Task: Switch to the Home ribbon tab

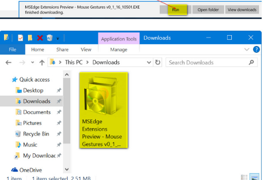Action: coord(37,49)
